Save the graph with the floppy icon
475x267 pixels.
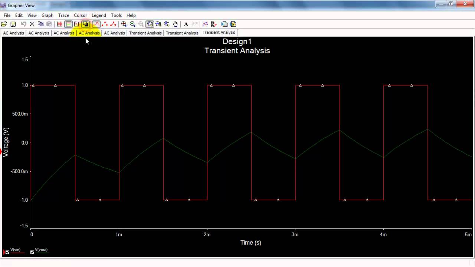pos(13,24)
